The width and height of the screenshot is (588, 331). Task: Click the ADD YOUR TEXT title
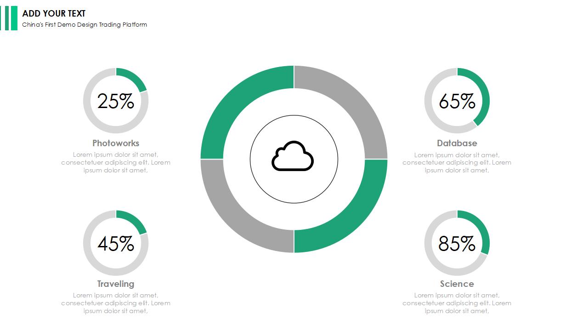[x=54, y=14]
